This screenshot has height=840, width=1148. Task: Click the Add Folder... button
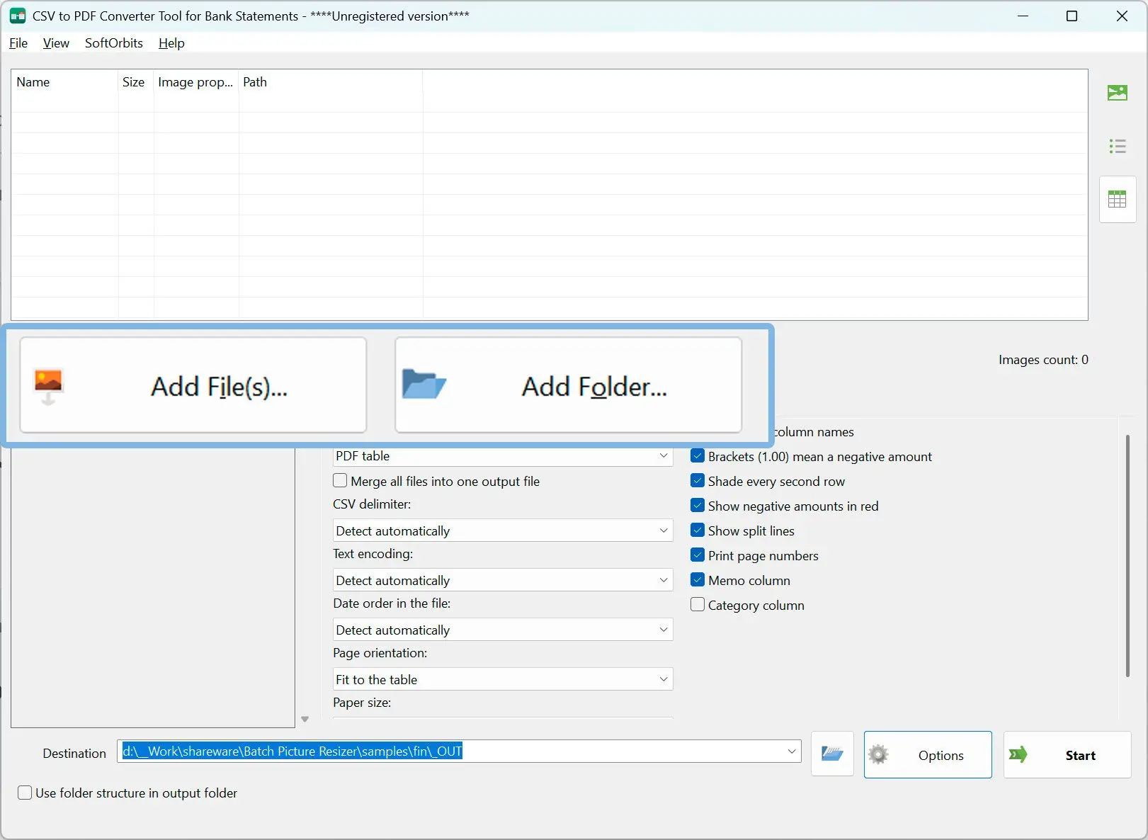(569, 385)
